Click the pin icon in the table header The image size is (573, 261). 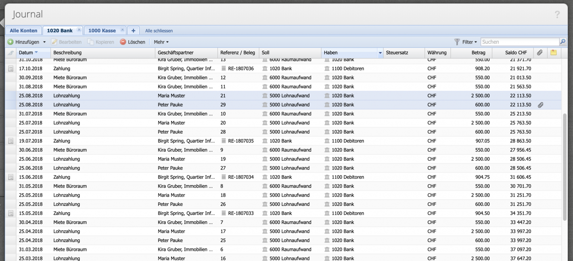click(10, 53)
